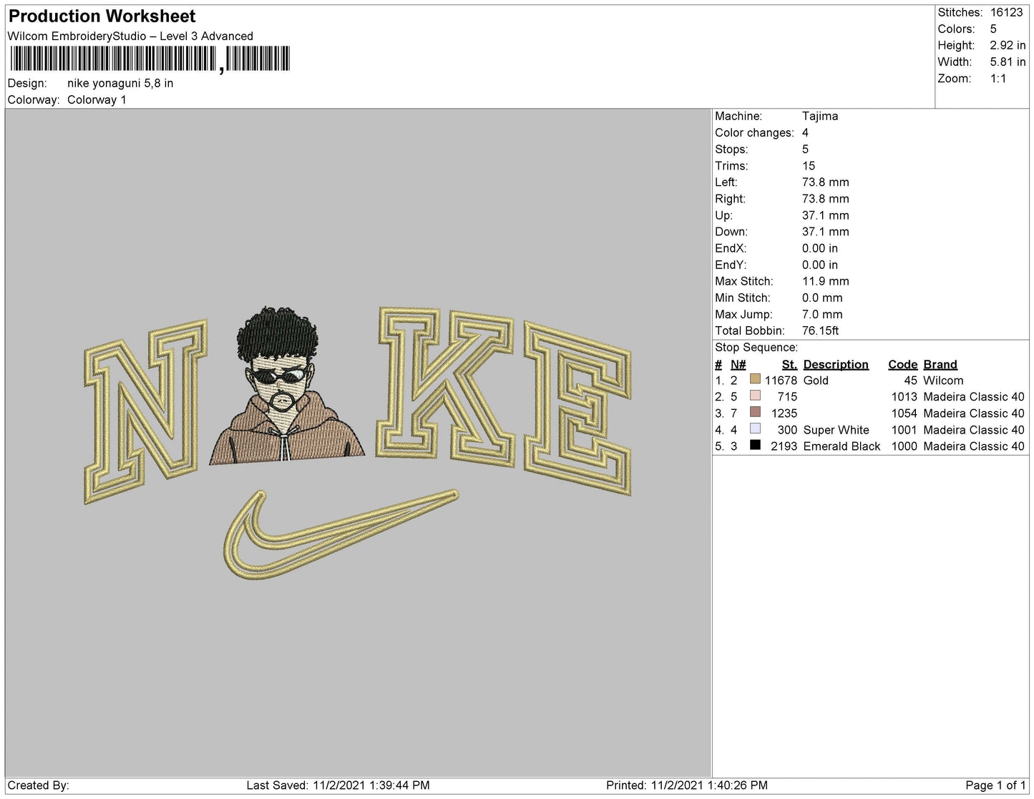This screenshot has height=799, width=1034.
Task: Click the Max Stitch value '11.9 mm'
Action: pos(826,281)
